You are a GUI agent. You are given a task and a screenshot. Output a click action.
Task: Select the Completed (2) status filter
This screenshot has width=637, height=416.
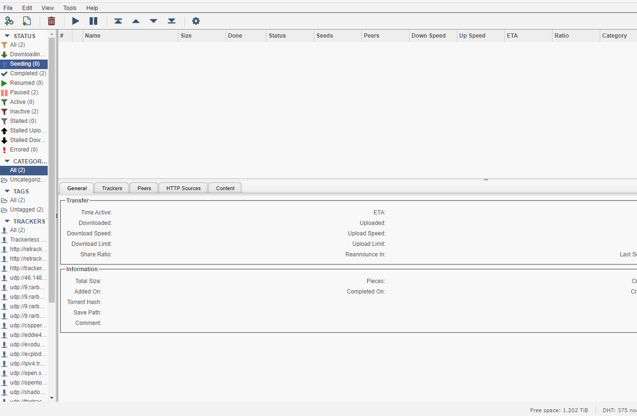[x=28, y=73]
